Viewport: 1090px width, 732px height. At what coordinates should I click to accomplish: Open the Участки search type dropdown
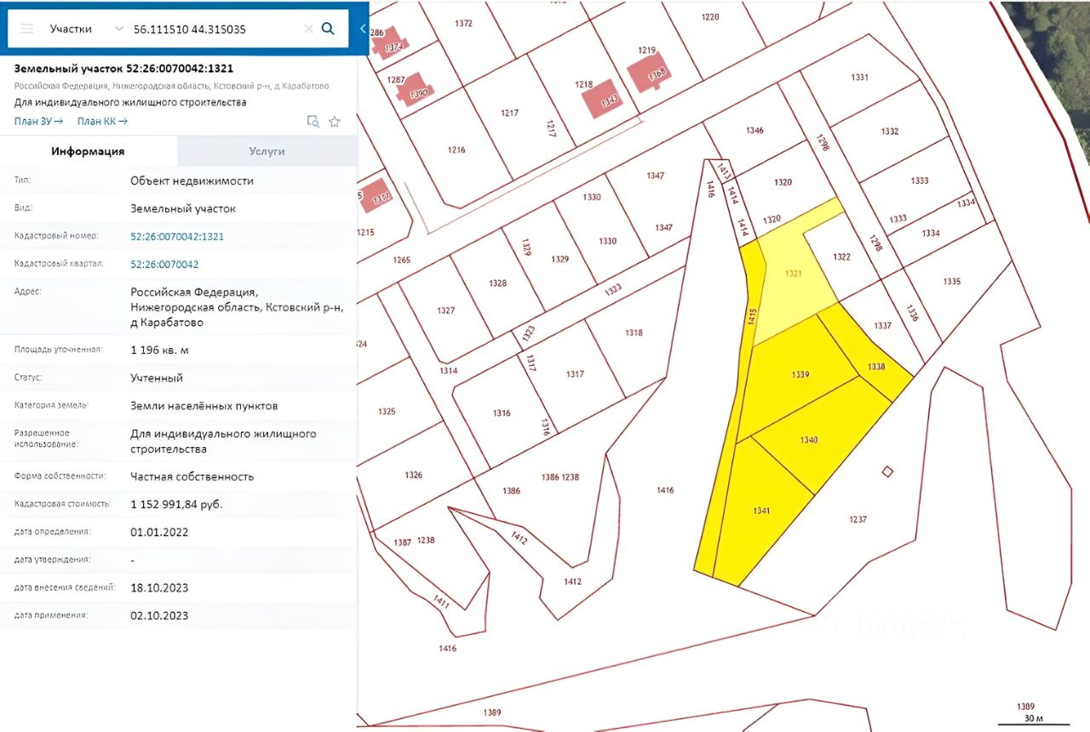coord(85,29)
